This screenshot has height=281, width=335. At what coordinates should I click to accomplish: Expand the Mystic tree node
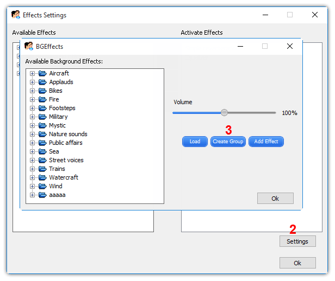pos(32,125)
